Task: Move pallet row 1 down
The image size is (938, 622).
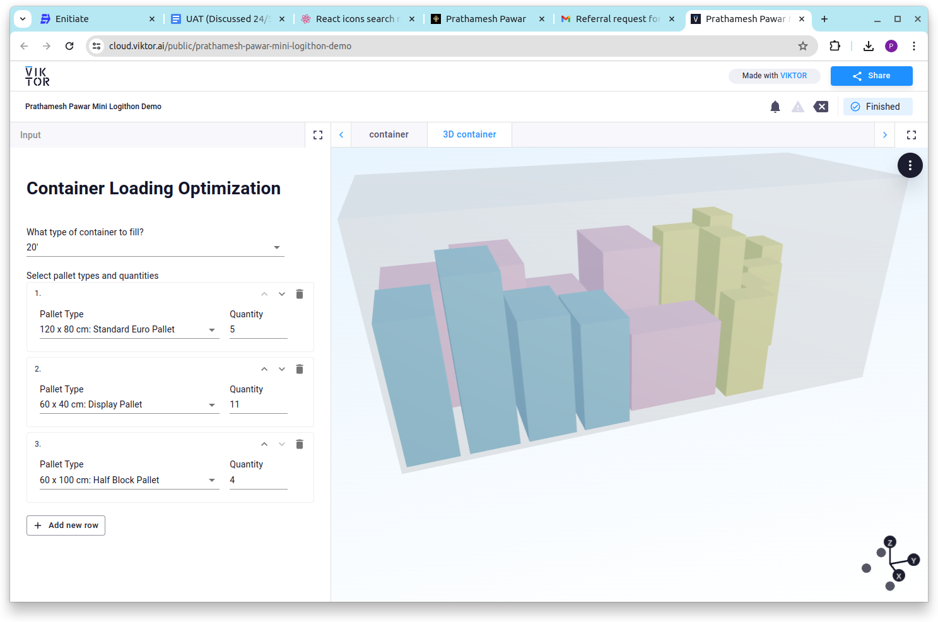Action: coord(282,294)
